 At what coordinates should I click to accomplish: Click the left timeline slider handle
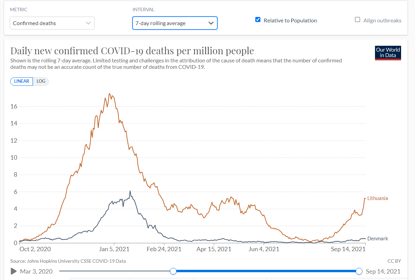pos(173,271)
